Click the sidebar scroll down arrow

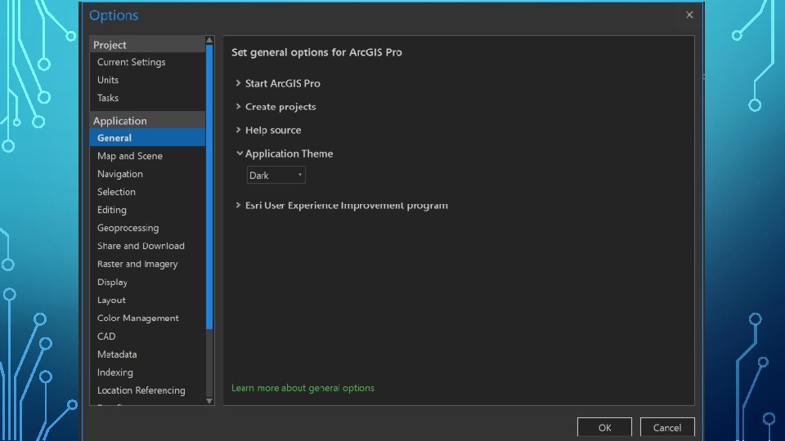(x=209, y=401)
